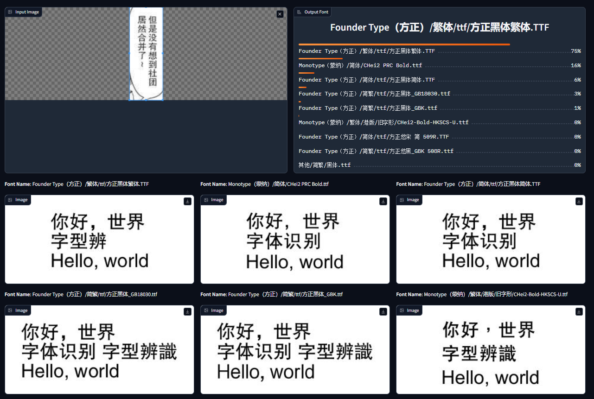Viewport: 594px width, 399px height.
Task: Click the Image label on CHei2-Bold-HKSCS-U preview
Action: click(409, 310)
